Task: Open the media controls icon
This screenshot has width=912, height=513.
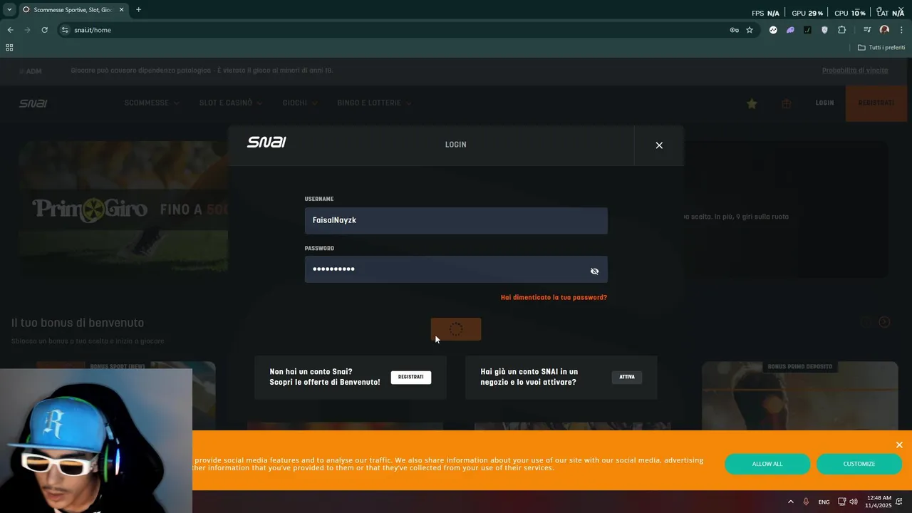Action: pos(867,30)
